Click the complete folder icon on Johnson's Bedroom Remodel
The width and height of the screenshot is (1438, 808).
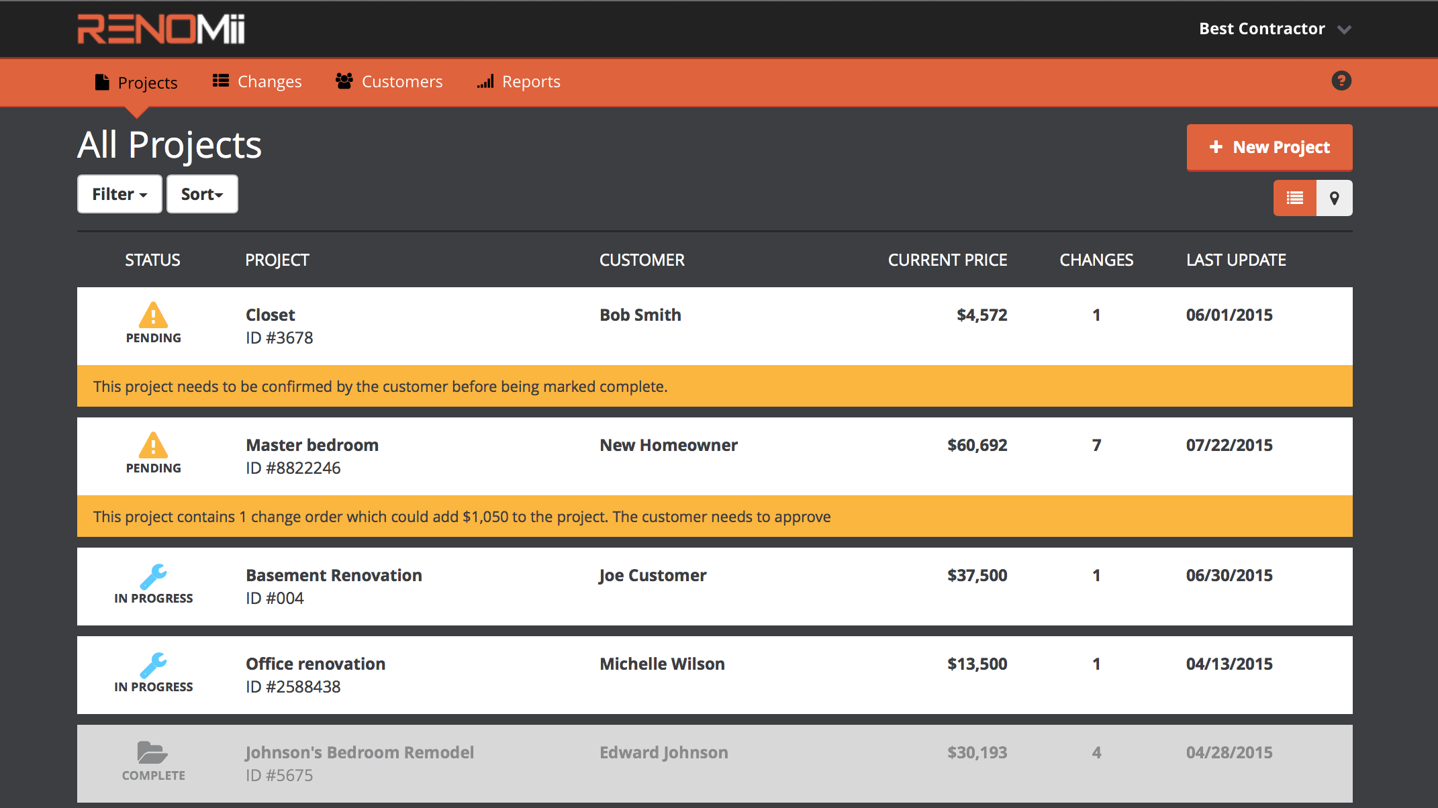[x=153, y=753]
